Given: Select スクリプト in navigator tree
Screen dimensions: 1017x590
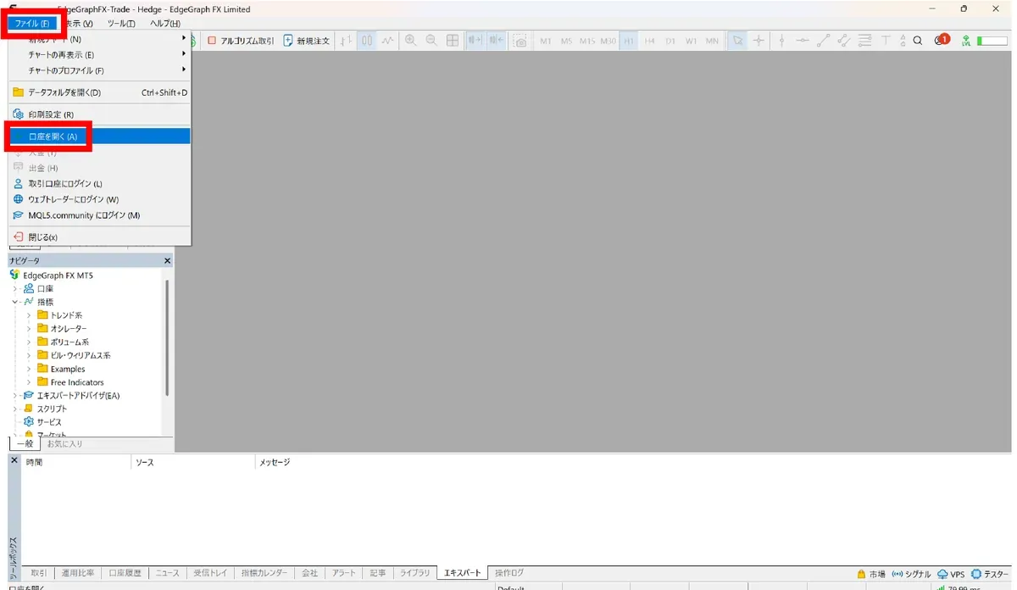Looking at the screenshot, I should 52,409.
